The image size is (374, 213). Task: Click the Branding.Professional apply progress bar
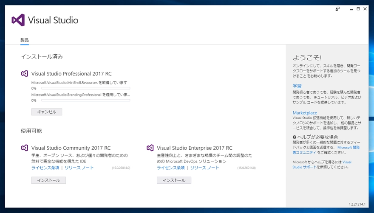(85, 100)
